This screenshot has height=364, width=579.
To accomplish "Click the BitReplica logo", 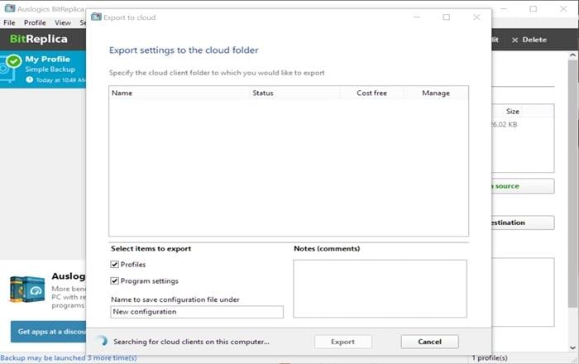I will click(x=39, y=39).
